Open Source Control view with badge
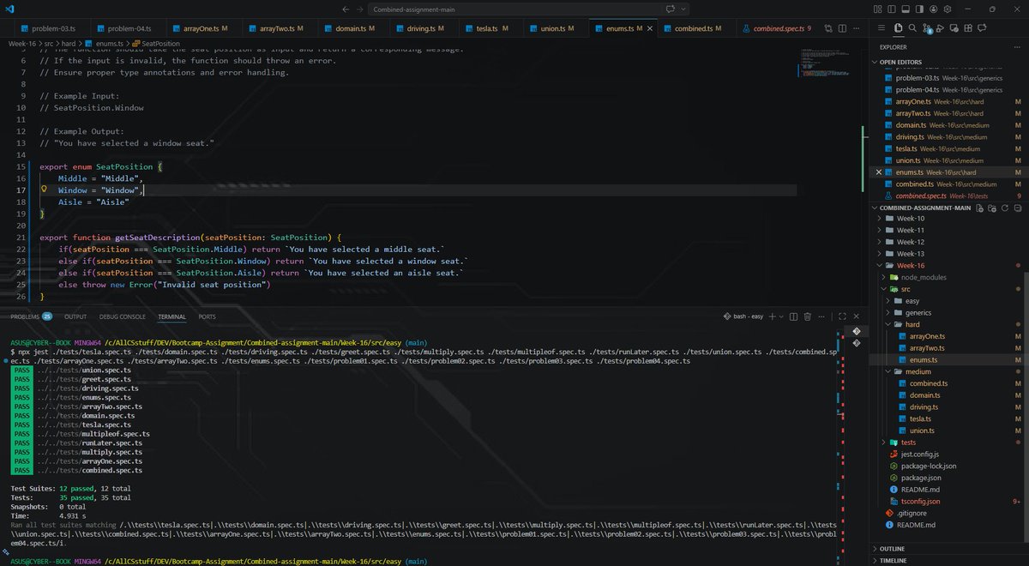 point(927,28)
